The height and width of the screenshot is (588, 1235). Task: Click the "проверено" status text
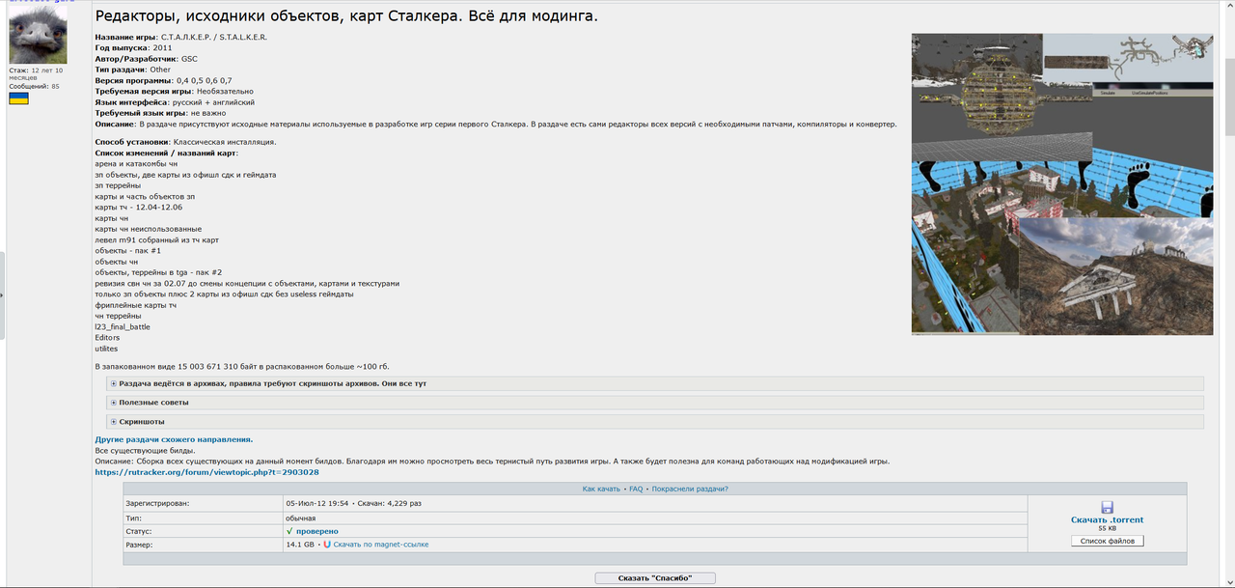pyautogui.click(x=316, y=531)
